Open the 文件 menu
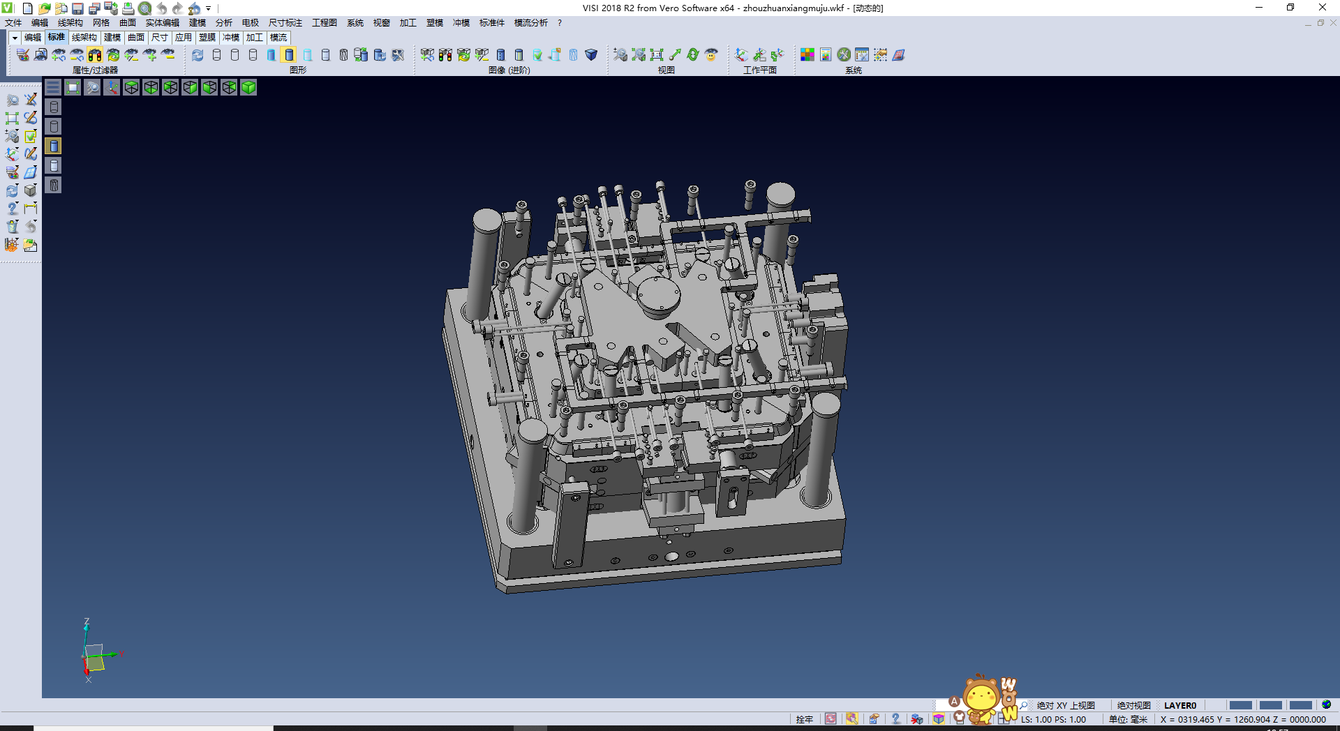The width and height of the screenshot is (1340, 731). [x=13, y=23]
